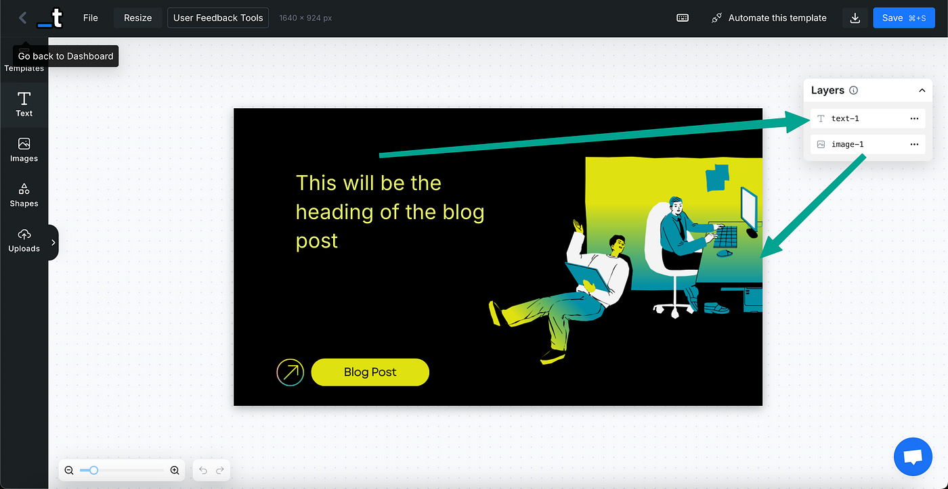Screen dimensions: 948x489
Task: Open options menu for text-1 layer
Action: click(x=914, y=118)
